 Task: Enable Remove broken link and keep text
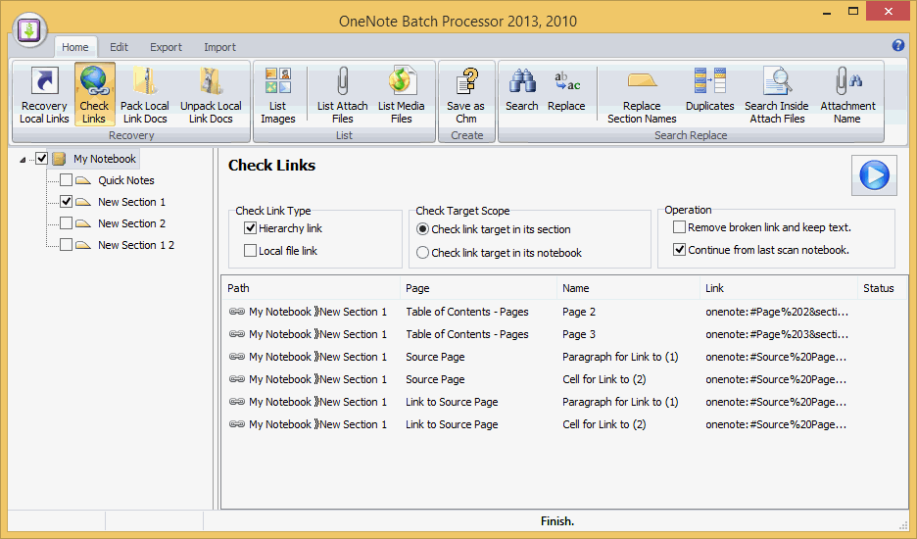click(679, 227)
